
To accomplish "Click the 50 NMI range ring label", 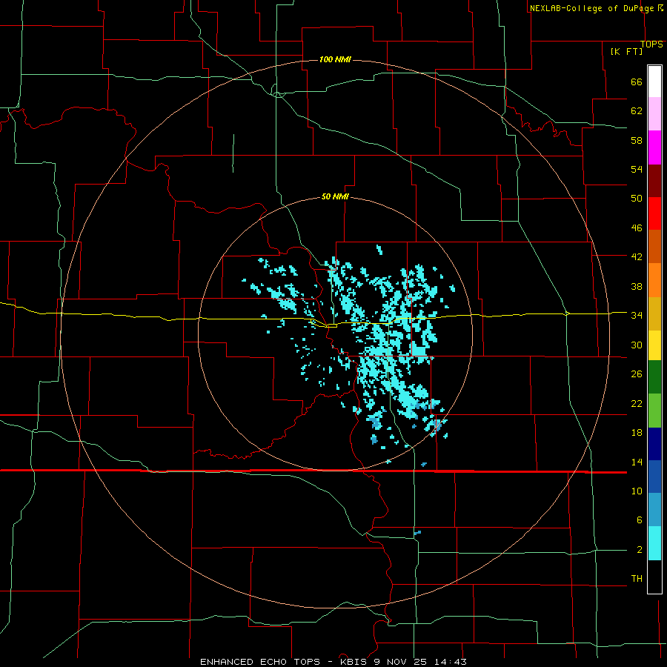I will pyautogui.click(x=335, y=196).
